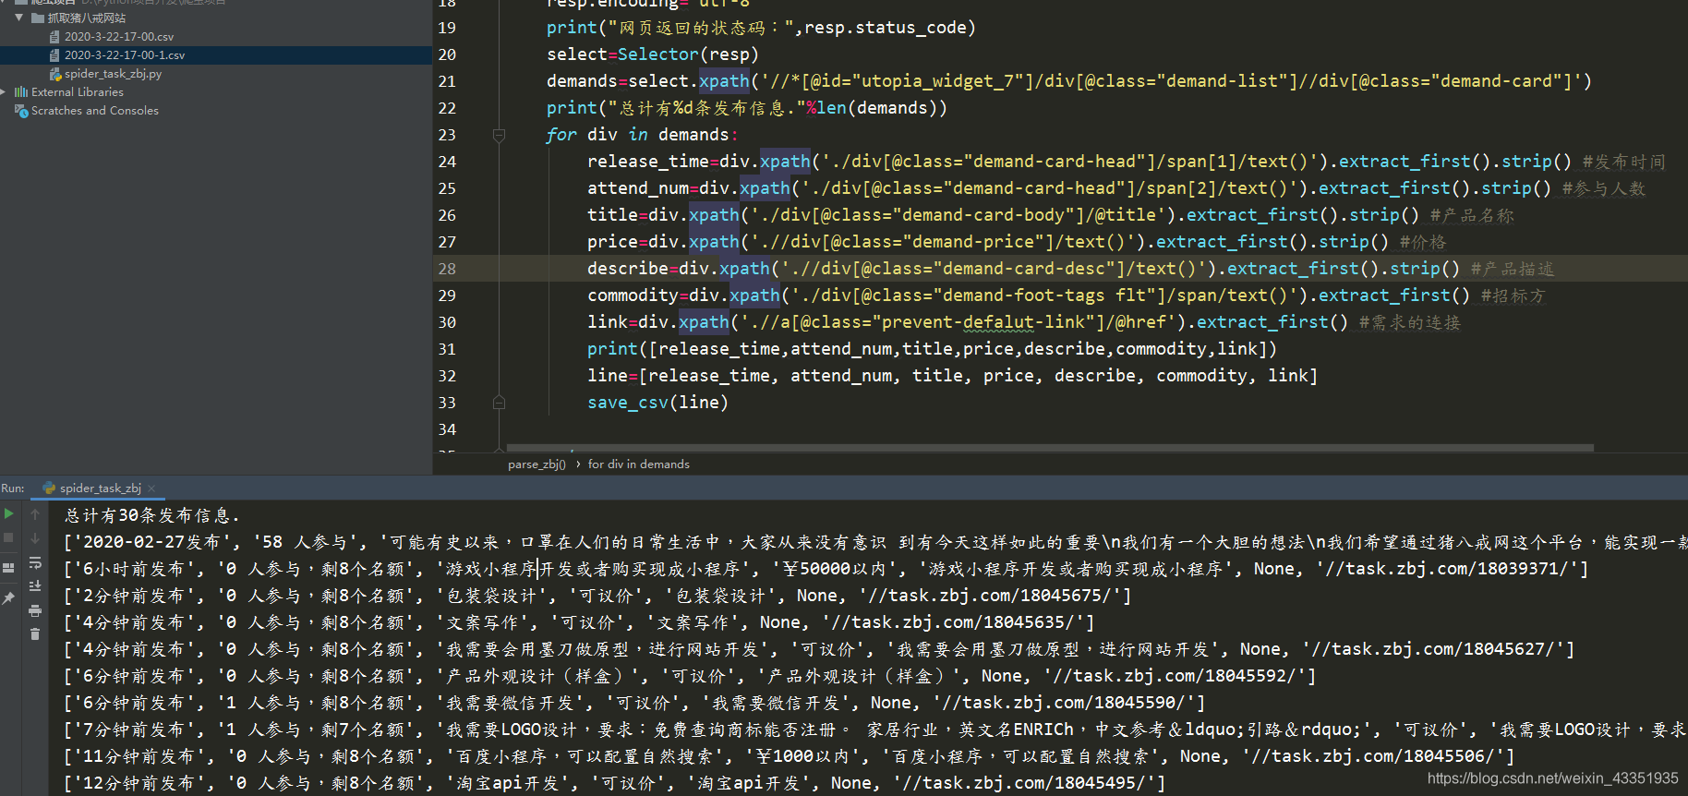Image resolution: width=1688 pixels, height=796 pixels.
Task: Select External Libraries tree item
Action: 78,92
